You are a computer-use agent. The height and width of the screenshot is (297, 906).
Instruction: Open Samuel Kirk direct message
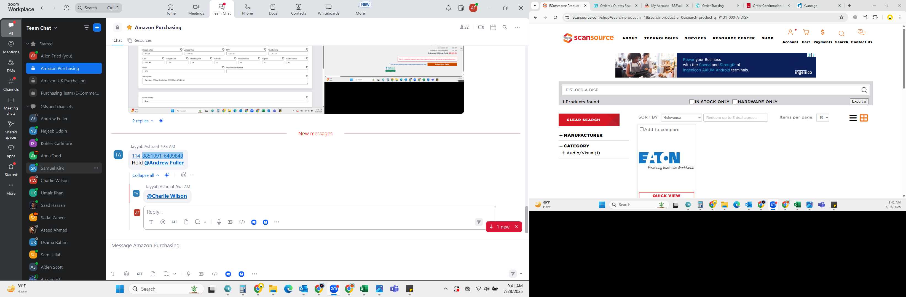point(64,168)
